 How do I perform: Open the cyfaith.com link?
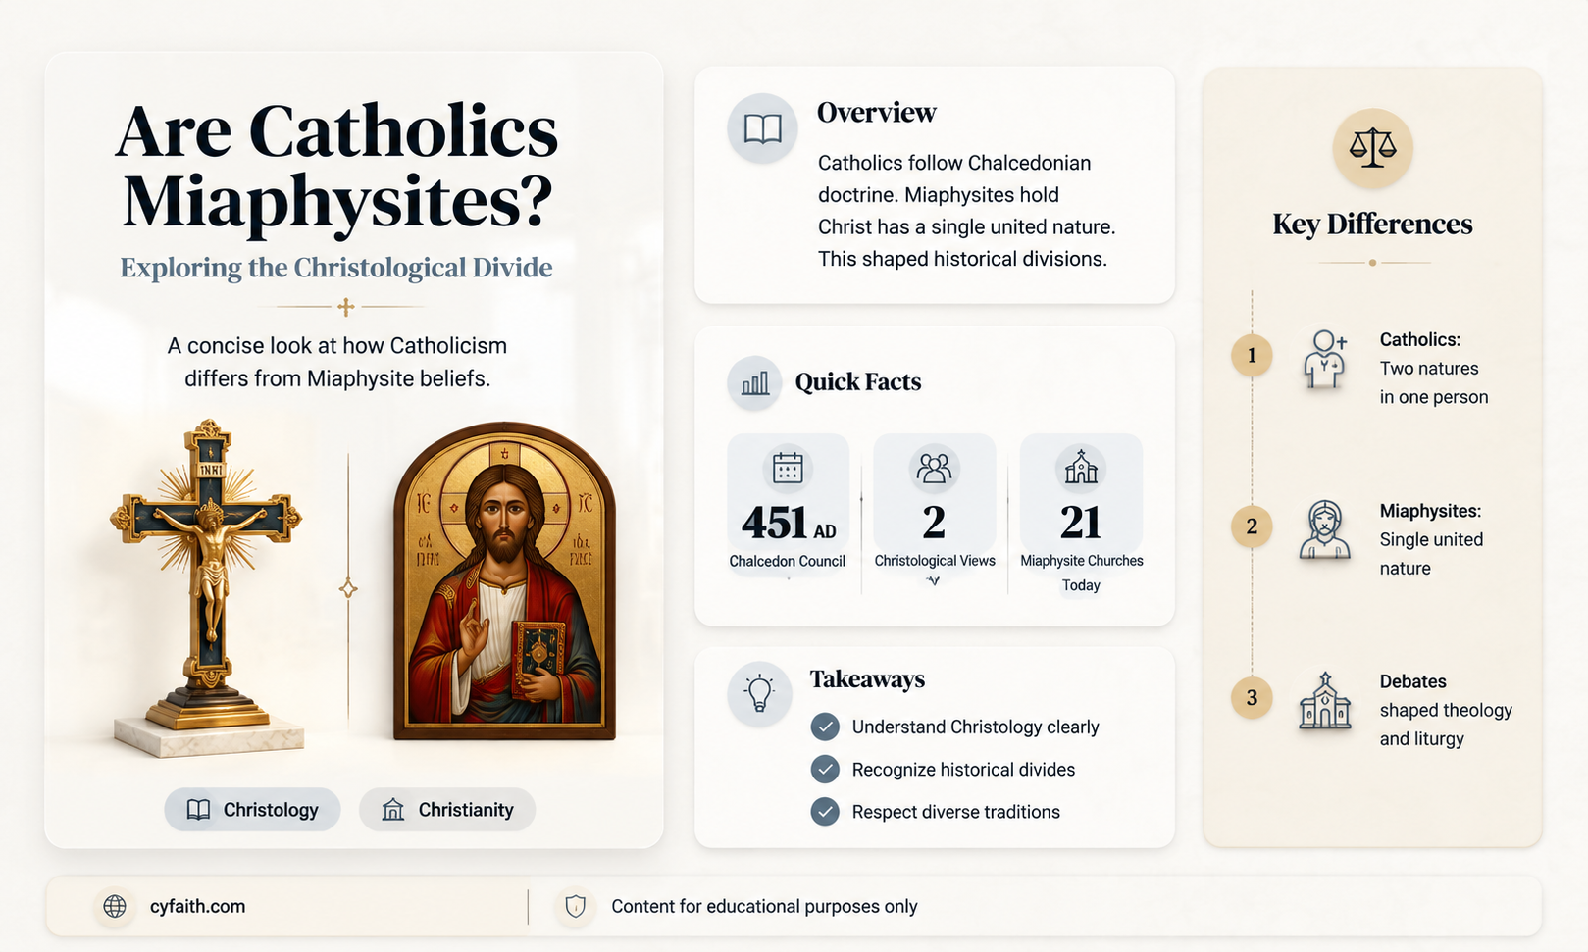(197, 907)
